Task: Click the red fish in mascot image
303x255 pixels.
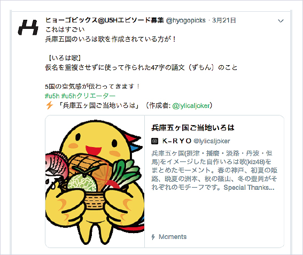Action: coord(57,164)
